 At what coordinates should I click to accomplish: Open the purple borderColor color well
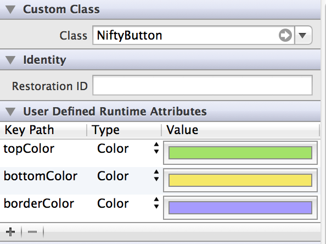click(x=240, y=208)
